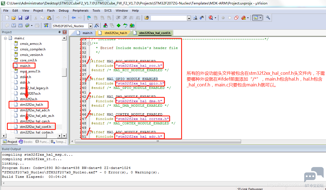Save the current file
This screenshot has width=326, height=190.
(20, 18)
